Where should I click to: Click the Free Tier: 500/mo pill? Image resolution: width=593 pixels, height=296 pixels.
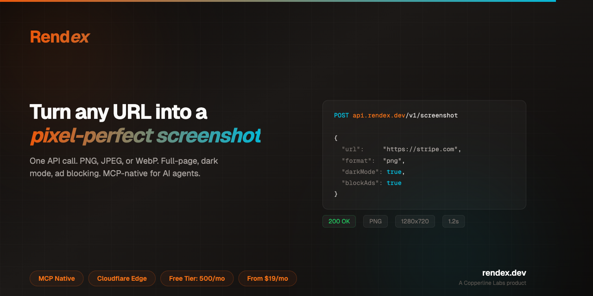(197, 278)
